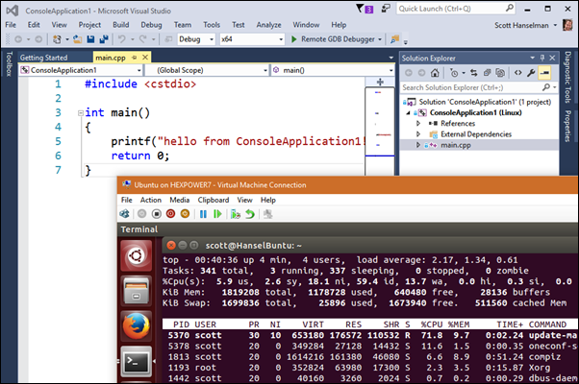
Task: Click the Open File folder icon in toolbar
Action: [x=78, y=39]
